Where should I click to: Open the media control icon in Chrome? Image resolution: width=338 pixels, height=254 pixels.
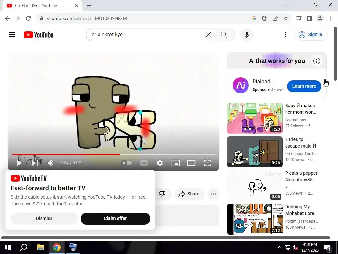299,18
